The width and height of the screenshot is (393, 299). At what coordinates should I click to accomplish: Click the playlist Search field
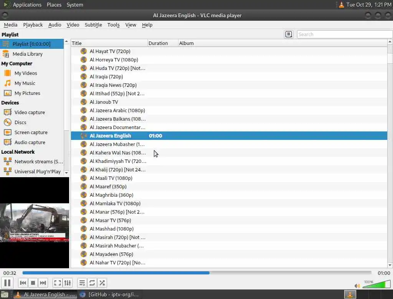coord(345,34)
